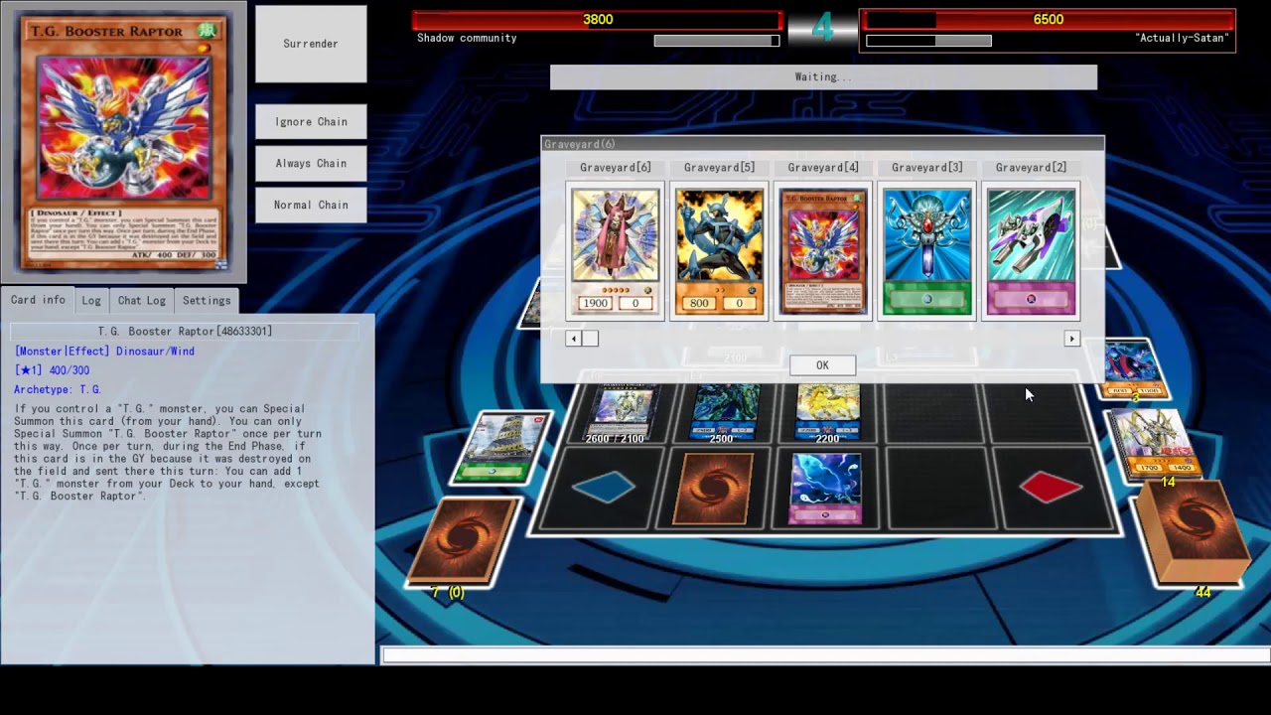Select the Graveyard[5] card with 800 ATK
Image resolution: width=1271 pixels, height=715 pixels.
(719, 250)
